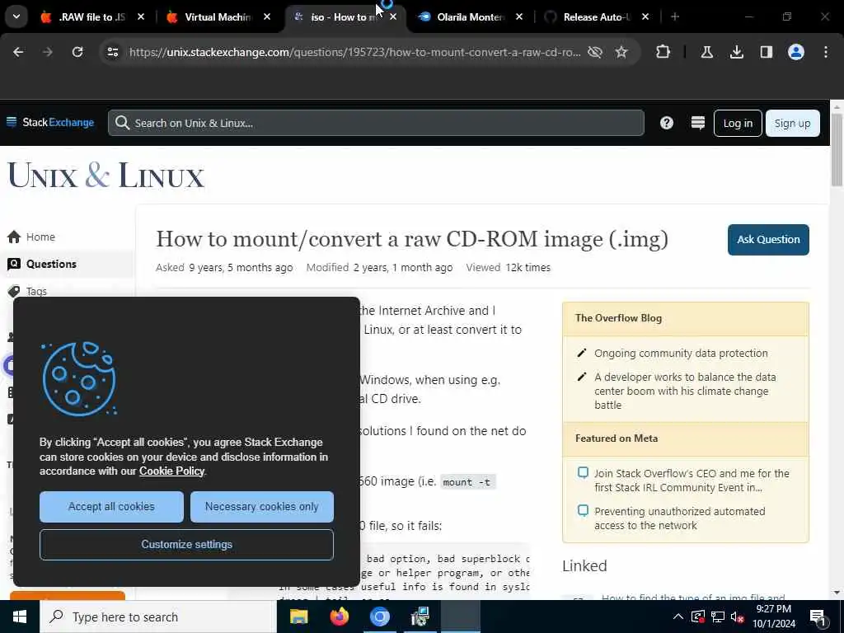Screen dimensions: 844x633
Task: Click the Stack Exchange logo
Action: coord(59,122)
